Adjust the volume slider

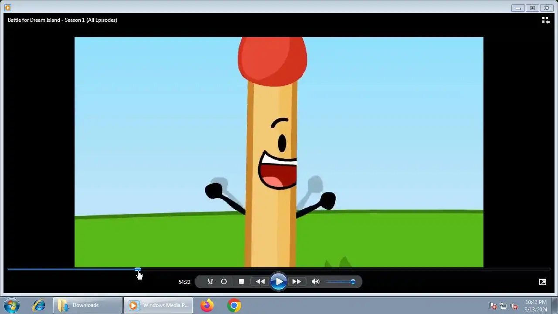coord(340,282)
